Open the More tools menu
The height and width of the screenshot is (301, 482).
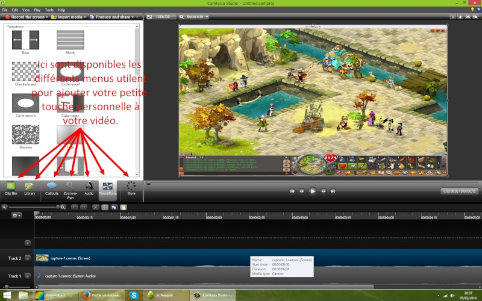click(131, 189)
